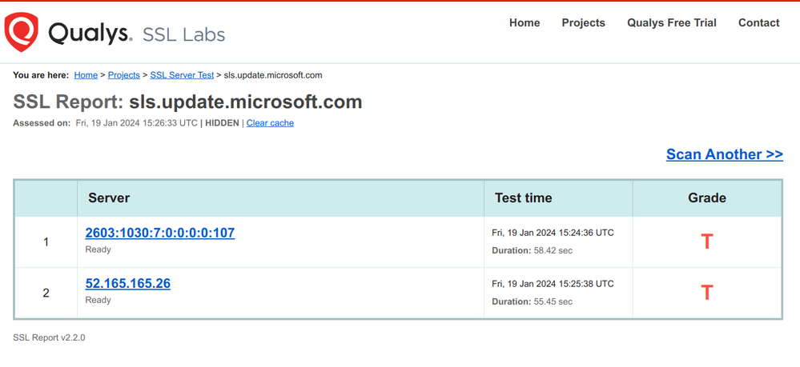800x367 pixels.
Task: Follow the Home breadcrumb link
Action: pyautogui.click(x=86, y=75)
